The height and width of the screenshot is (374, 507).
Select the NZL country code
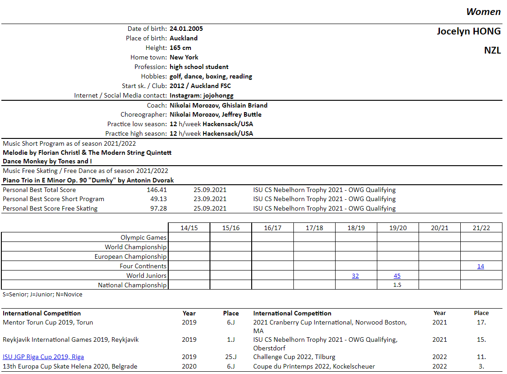(x=492, y=50)
